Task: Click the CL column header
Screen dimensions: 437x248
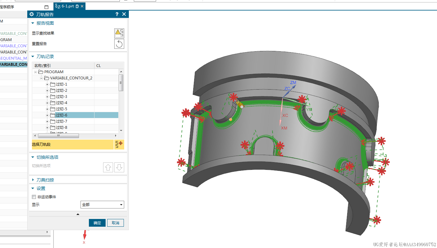Action: (x=107, y=65)
